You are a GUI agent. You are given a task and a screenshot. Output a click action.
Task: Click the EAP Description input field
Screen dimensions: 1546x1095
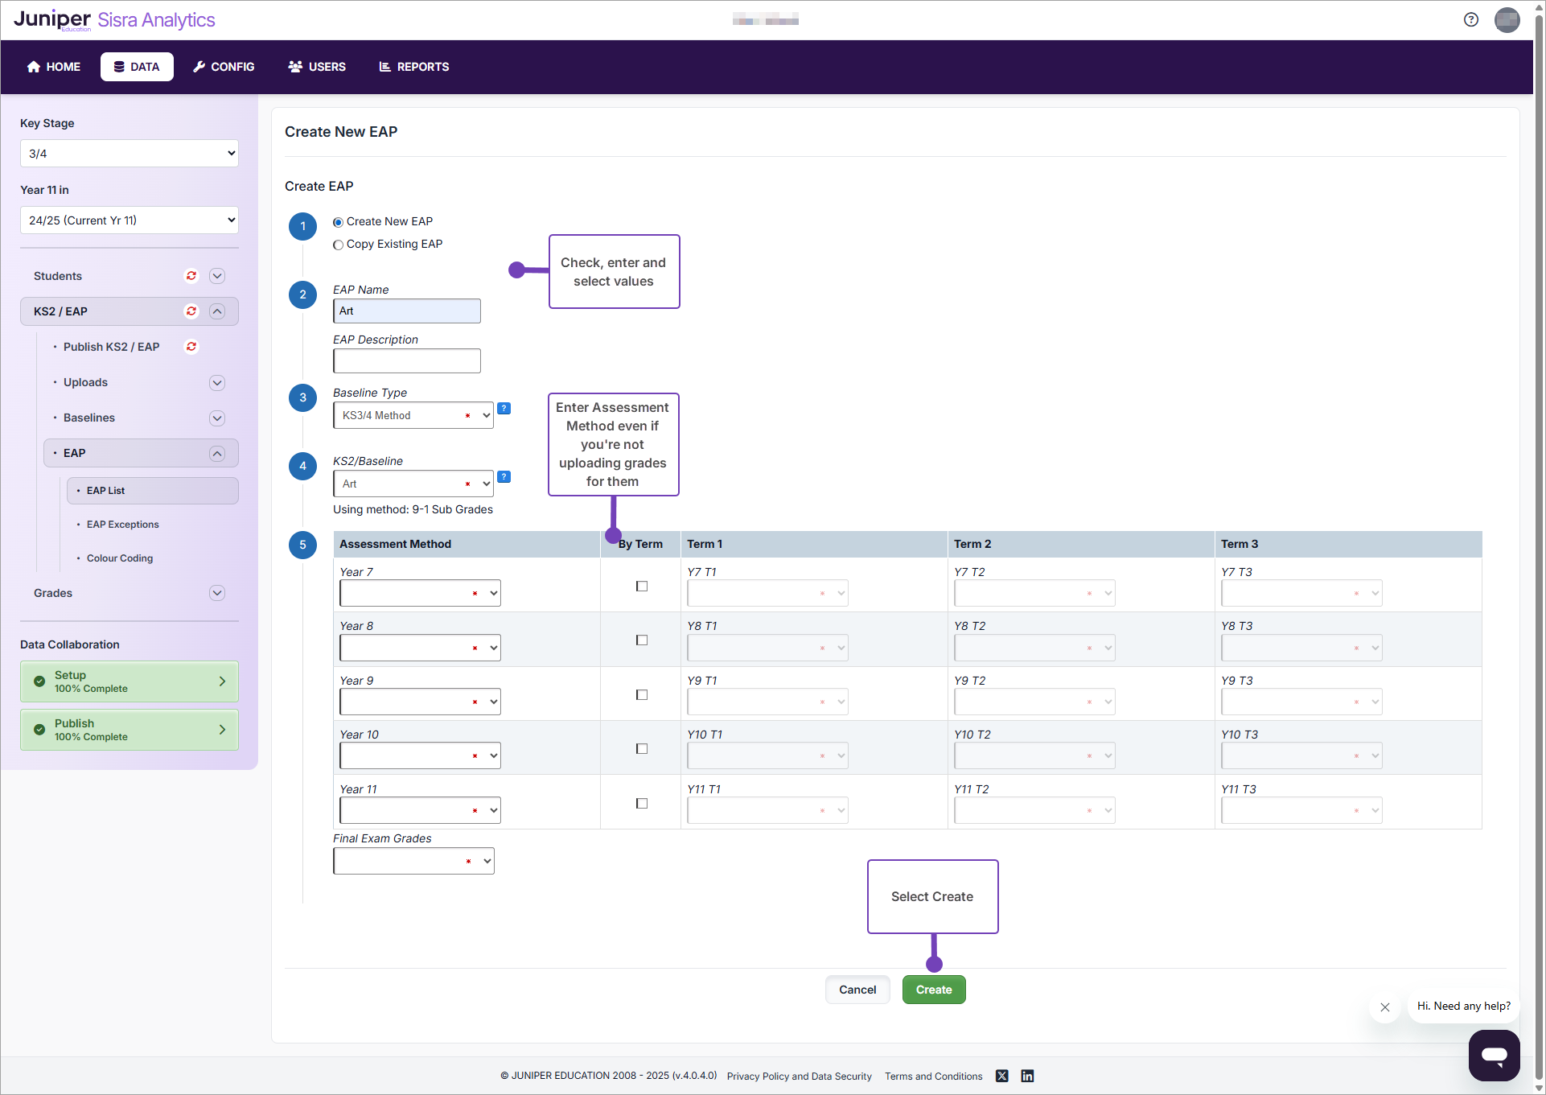click(407, 361)
